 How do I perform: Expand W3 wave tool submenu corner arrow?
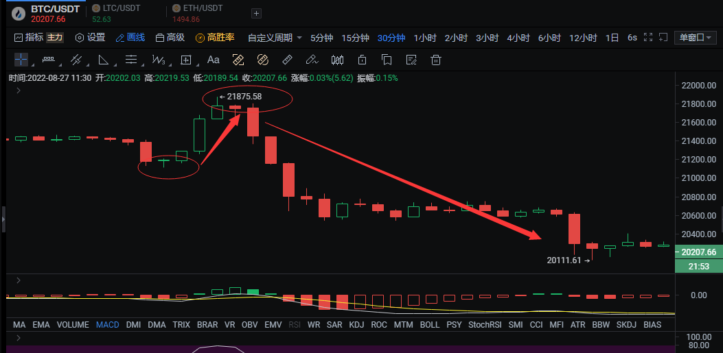pos(170,65)
